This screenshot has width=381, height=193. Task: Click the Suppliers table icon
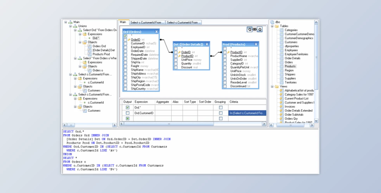(x=281, y=79)
